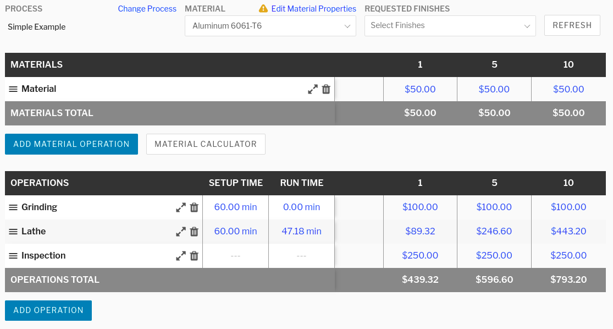Open the Select Finishes dropdown
Screen dimensions: 613x329
coord(450,26)
